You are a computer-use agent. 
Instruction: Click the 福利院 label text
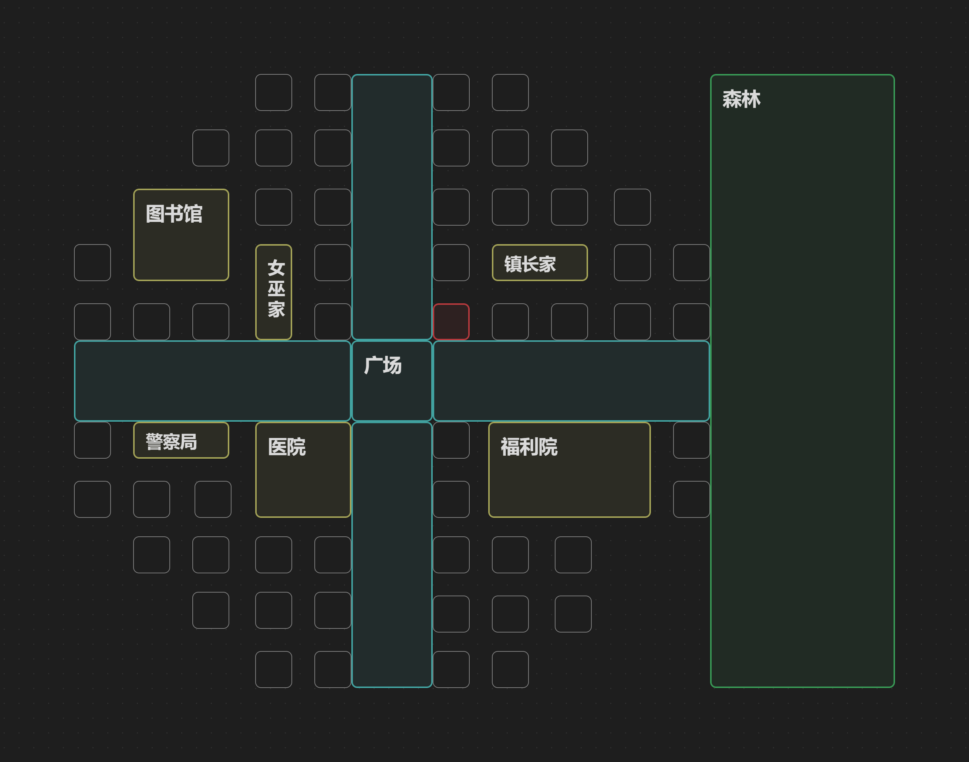529,447
